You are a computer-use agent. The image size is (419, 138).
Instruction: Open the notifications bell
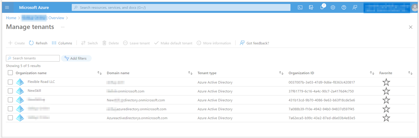322,7
